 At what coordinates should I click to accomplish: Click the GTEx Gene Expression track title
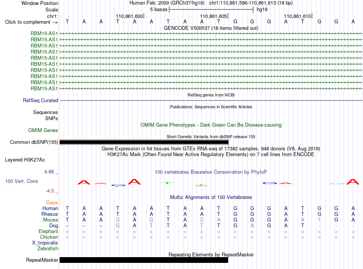[211, 148]
